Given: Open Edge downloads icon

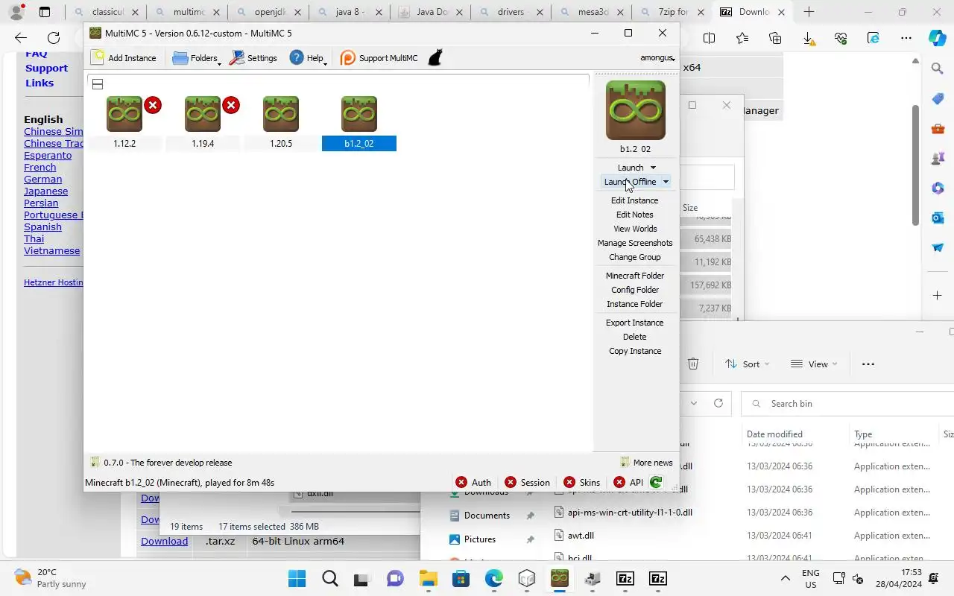Looking at the screenshot, I should tap(808, 38).
